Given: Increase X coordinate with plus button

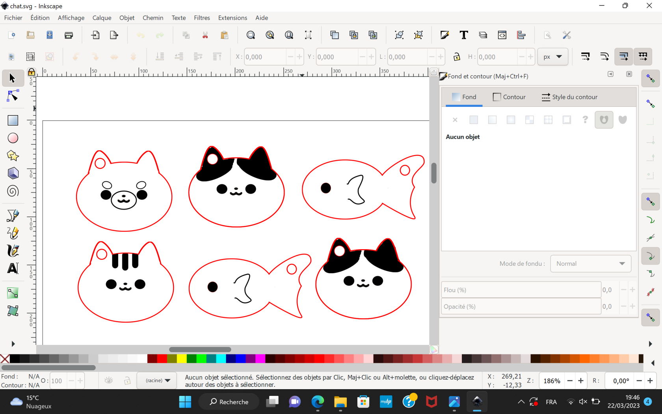Looking at the screenshot, I should (x=299, y=57).
